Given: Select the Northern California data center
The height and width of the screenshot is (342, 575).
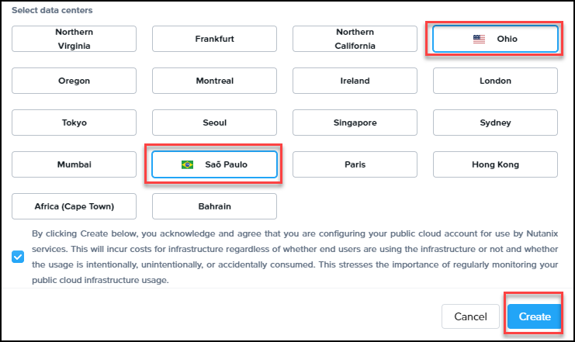Looking at the screenshot, I should click(x=355, y=39).
